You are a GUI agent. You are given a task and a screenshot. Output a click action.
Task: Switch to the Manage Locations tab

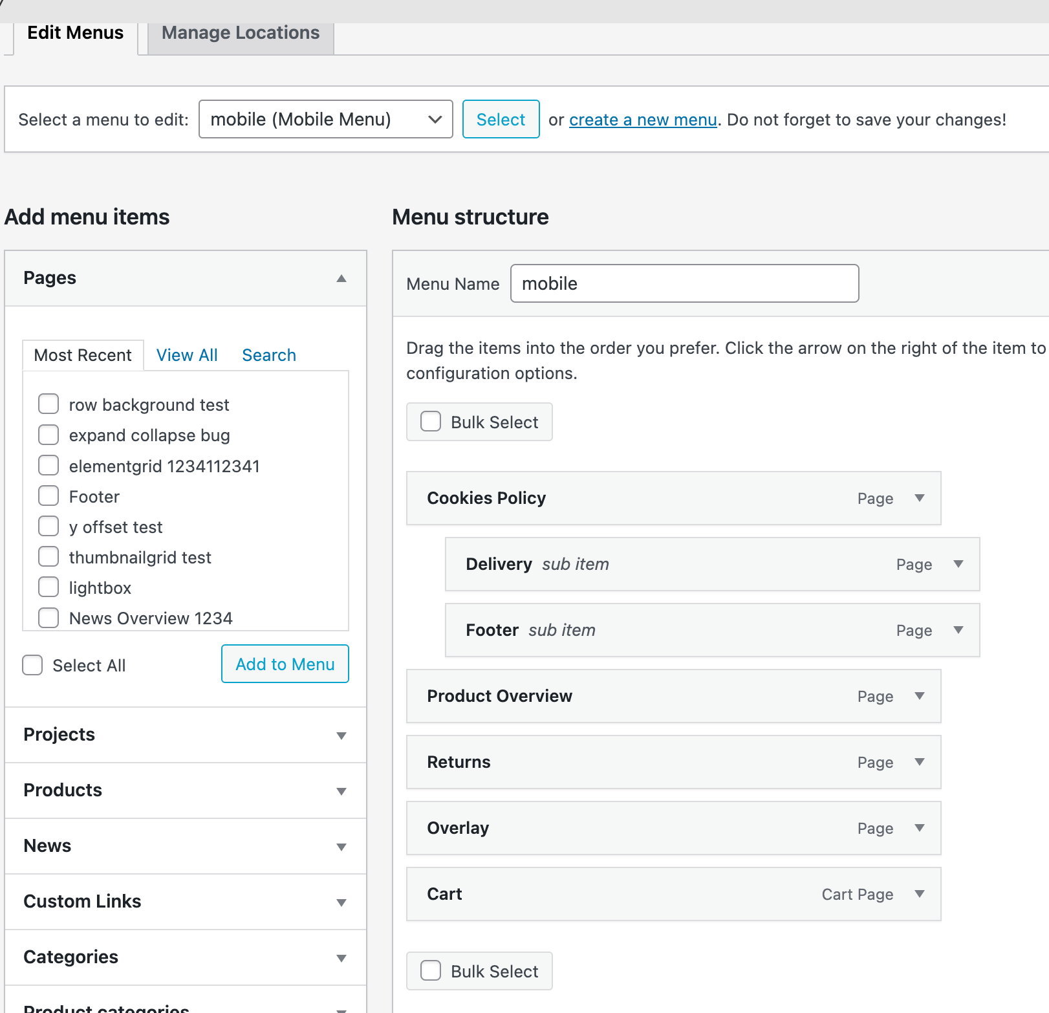(x=241, y=33)
